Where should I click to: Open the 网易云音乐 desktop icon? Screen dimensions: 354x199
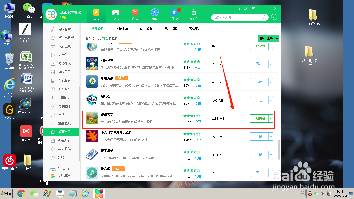[9, 162]
